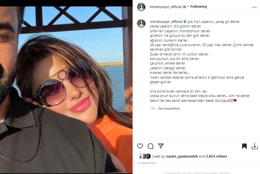Like the post with heart icon
The width and height of the screenshot is (260, 174).
click(140, 146)
